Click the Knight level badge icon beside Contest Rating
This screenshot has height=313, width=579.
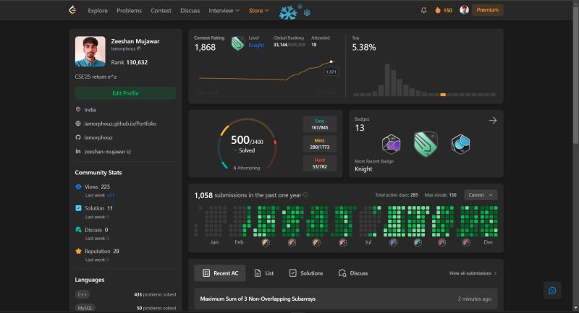pos(238,43)
